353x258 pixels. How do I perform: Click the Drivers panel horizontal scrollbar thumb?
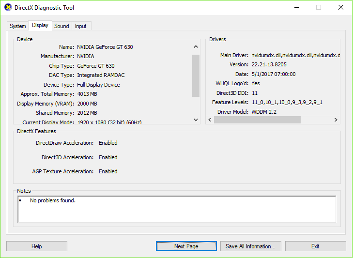point(257,120)
